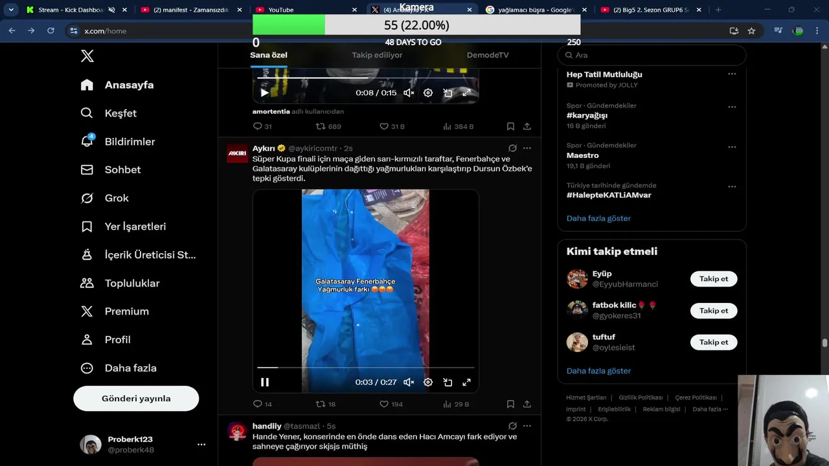Bookmark the Aykırı post
This screenshot has height=466, width=829.
tap(510, 404)
